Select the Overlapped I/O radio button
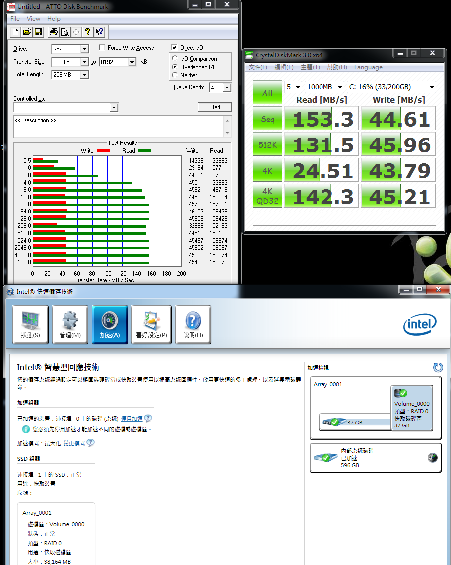The image size is (451, 565). coord(174,67)
